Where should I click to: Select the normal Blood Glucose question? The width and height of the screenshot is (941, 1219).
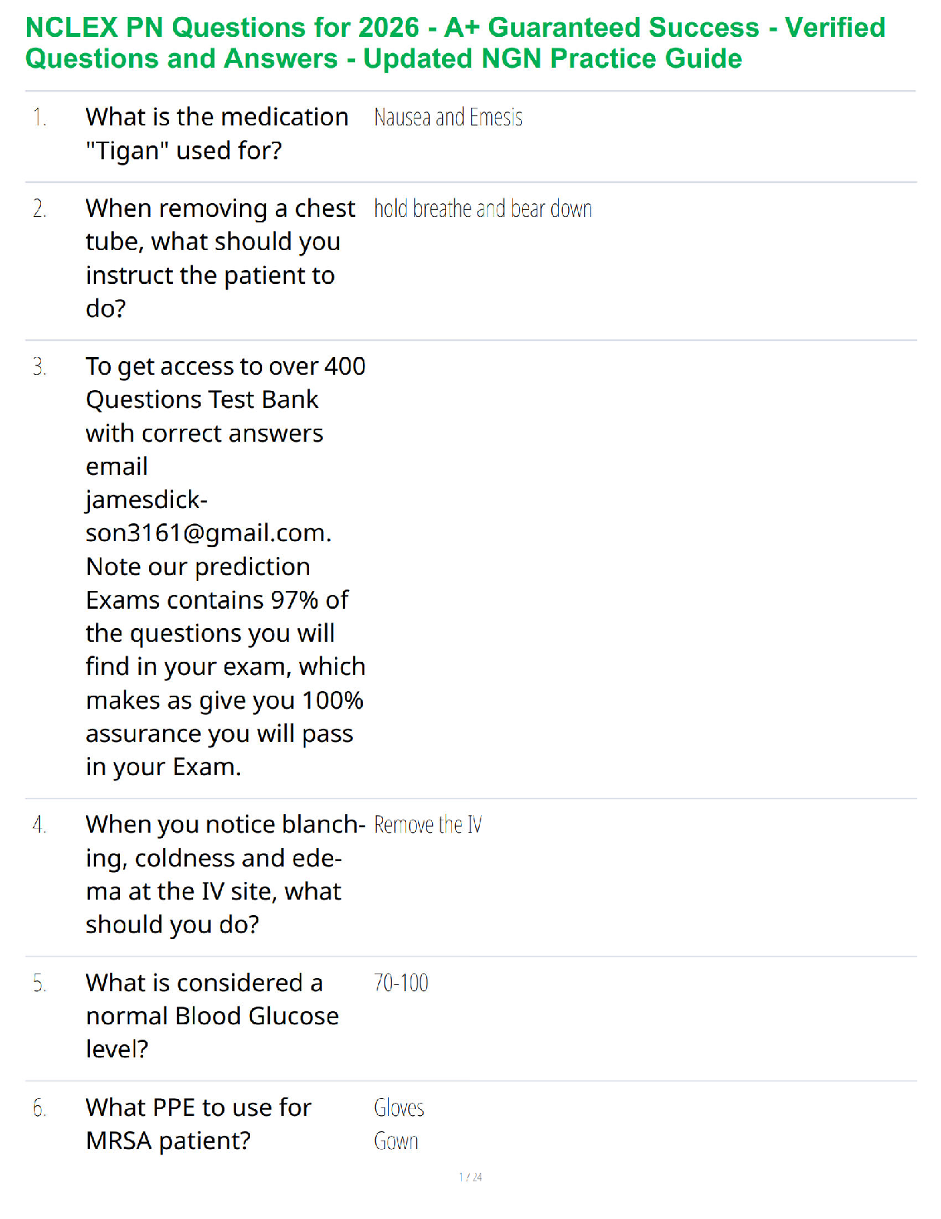click(x=212, y=1017)
